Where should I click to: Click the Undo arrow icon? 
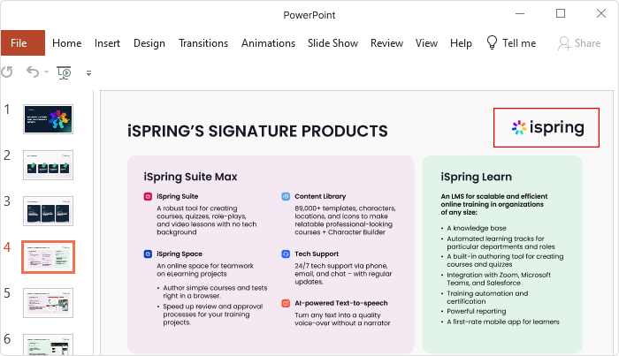(x=33, y=72)
